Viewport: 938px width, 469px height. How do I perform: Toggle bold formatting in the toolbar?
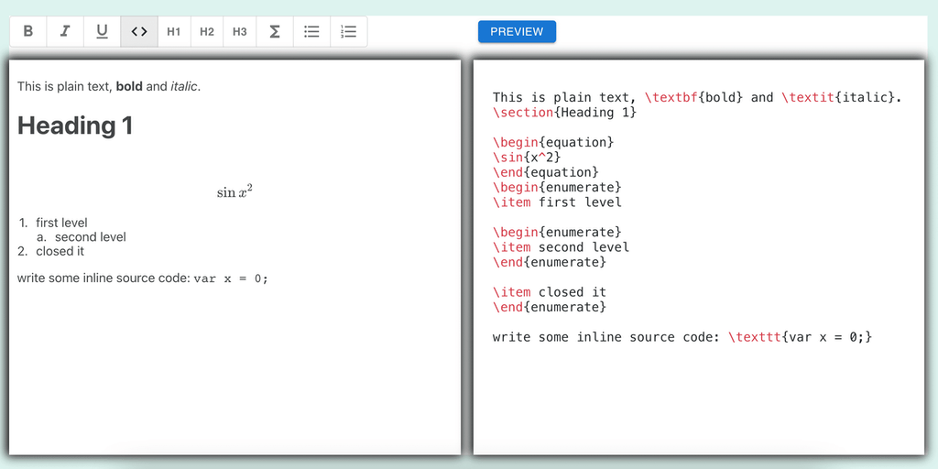[x=28, y=31]
